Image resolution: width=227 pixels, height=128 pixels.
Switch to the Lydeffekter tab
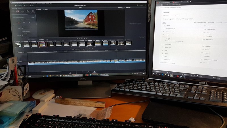[x=177, y=15]
